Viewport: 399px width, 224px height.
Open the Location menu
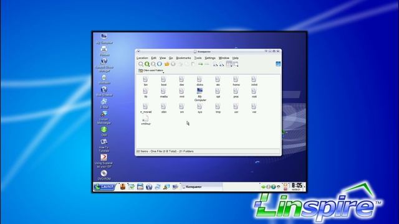click(x=142, y=58)
